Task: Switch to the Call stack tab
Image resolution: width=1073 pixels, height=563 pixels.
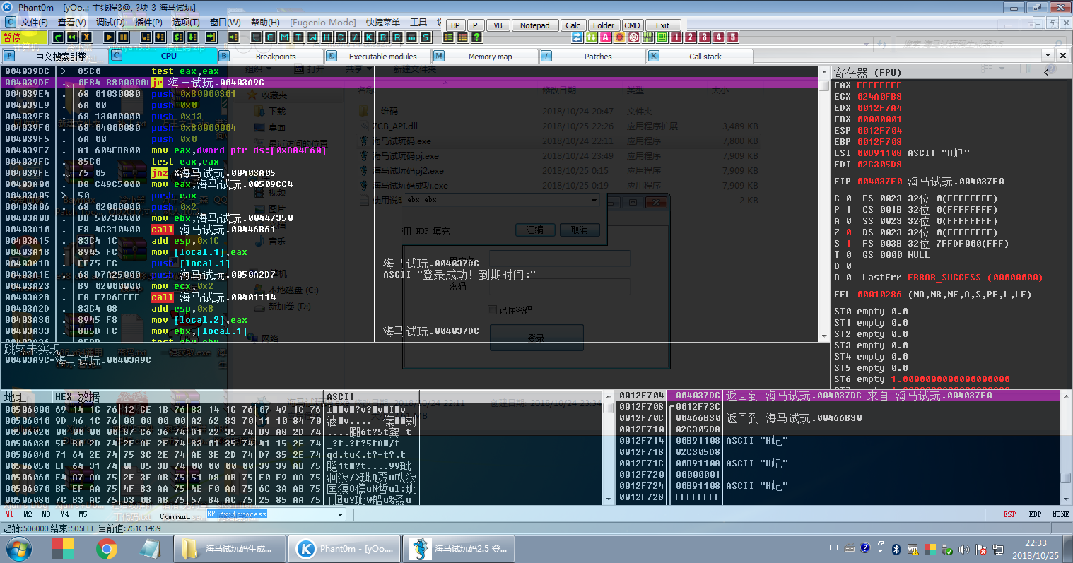Action: coord(698,56)
